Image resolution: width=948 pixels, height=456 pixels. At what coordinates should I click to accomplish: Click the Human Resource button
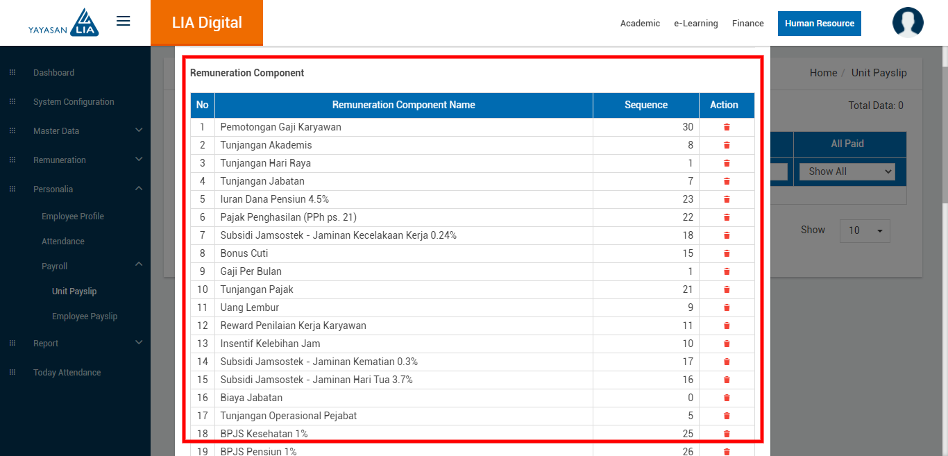[x=819, y=24]
